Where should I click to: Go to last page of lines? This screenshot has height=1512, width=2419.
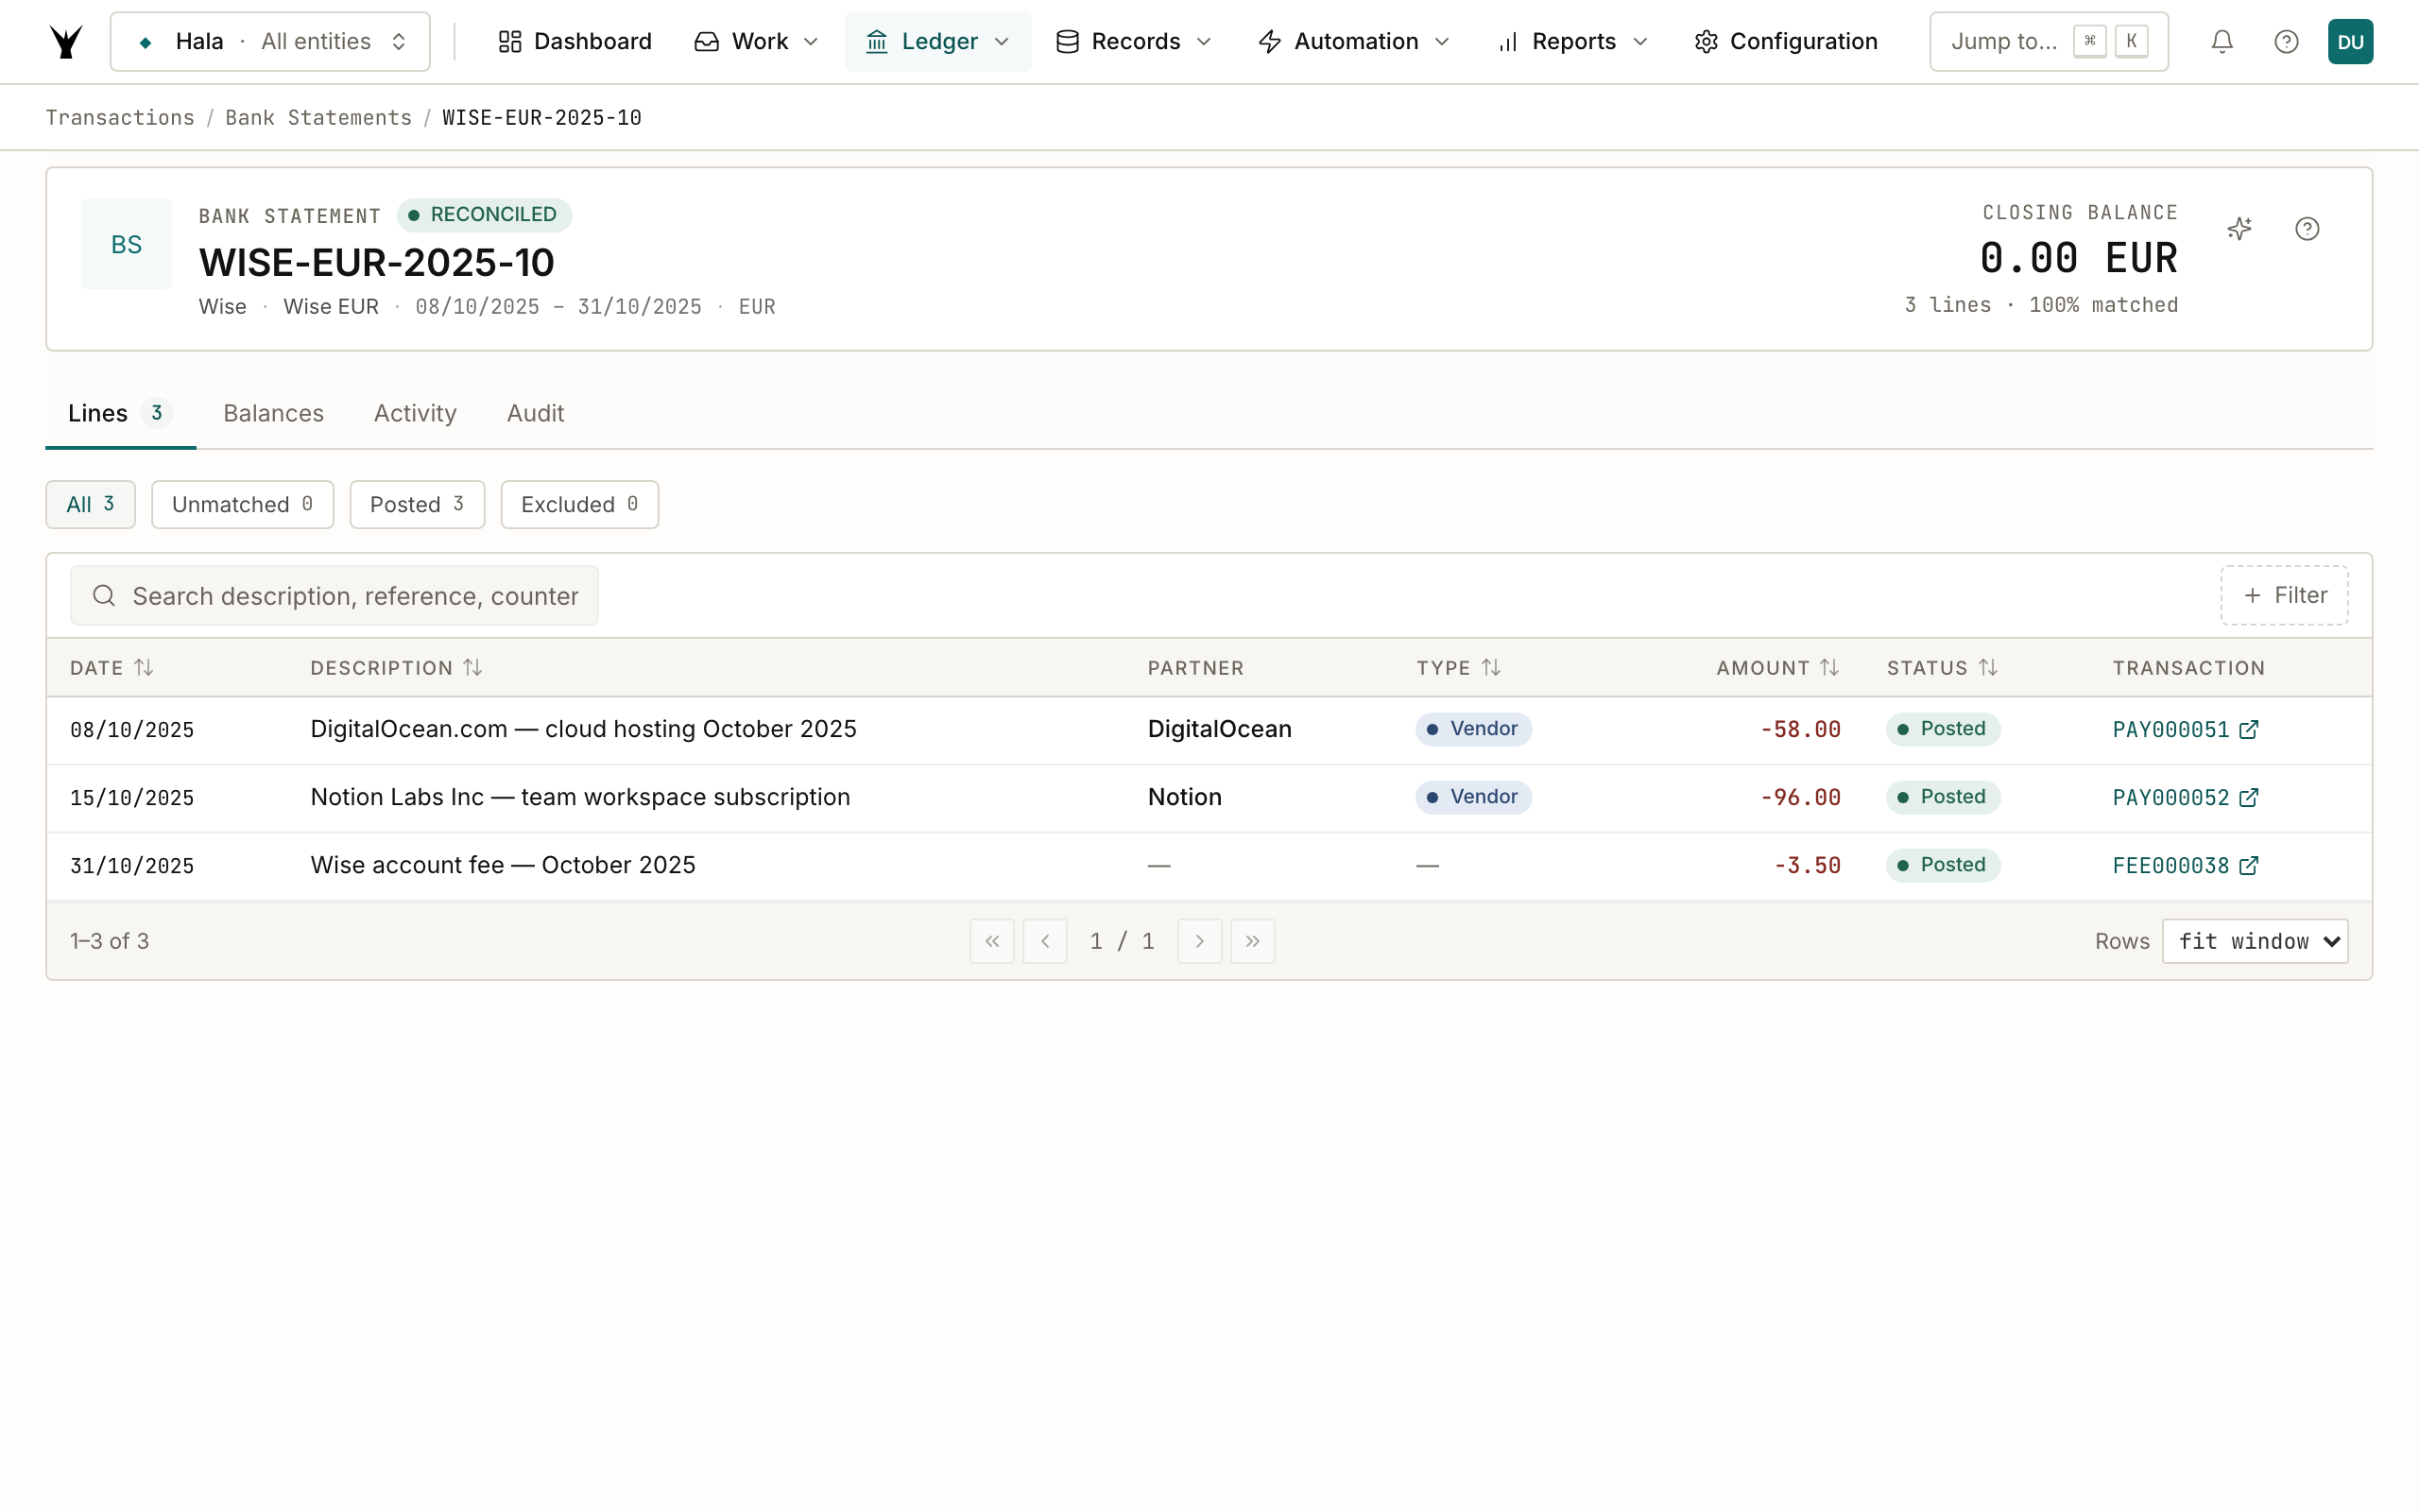pos(1252,941)
